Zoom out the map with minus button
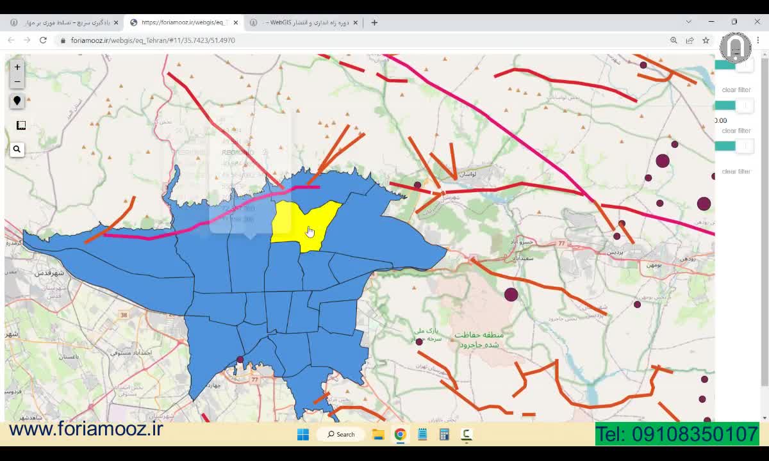Screen dimensions: 769x461 17,81
